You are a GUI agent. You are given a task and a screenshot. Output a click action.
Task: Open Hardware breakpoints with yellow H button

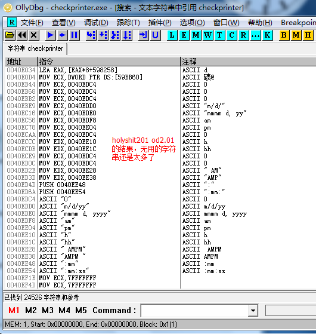(x=308, y=35)
